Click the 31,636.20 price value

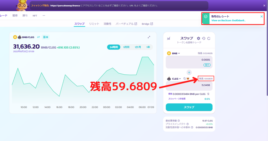(x=26, y=46)
